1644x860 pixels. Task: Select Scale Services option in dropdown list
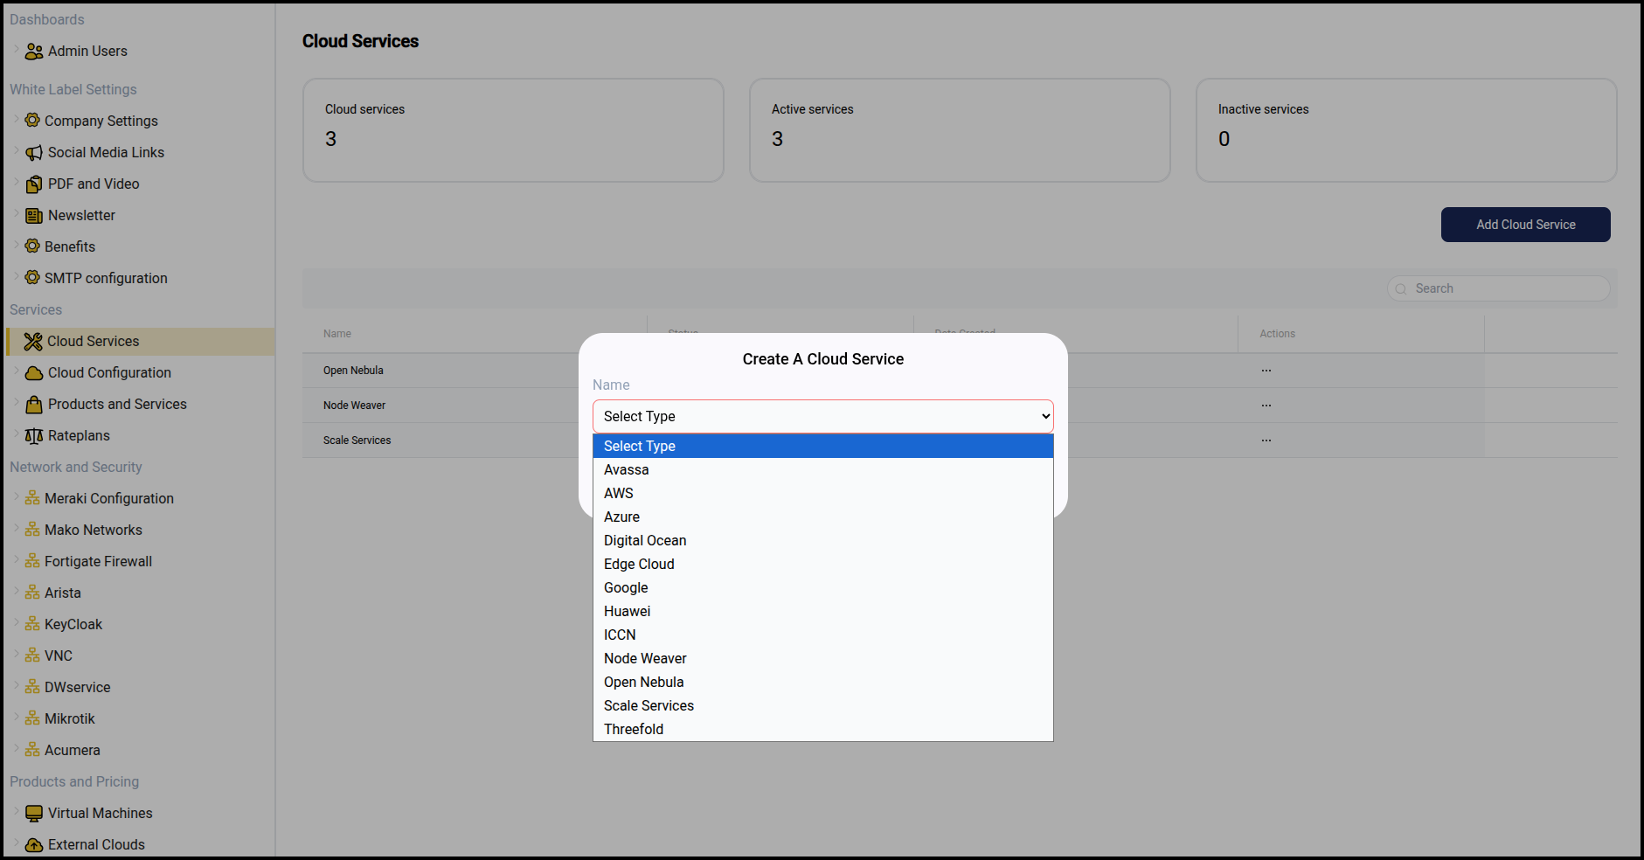pyautogui.click(x=823, y=706)
